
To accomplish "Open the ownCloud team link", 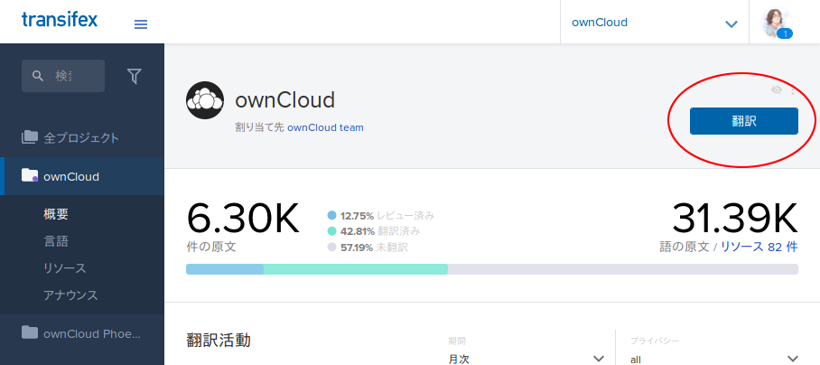I will coord(325,127).
